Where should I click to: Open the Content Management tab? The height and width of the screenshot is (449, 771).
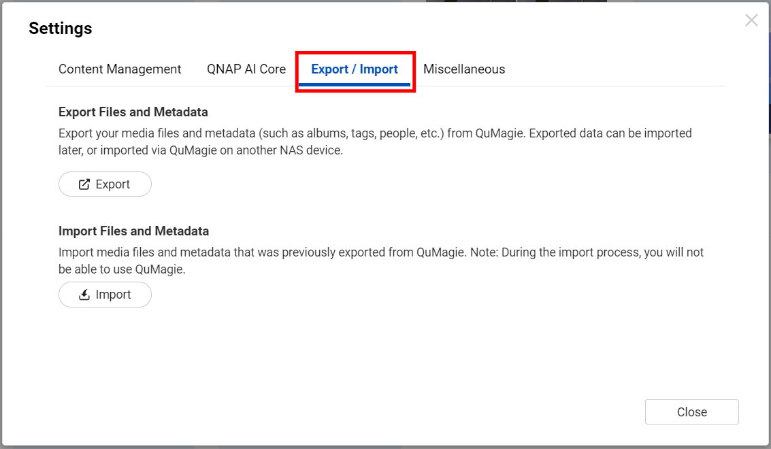(120, 69)
